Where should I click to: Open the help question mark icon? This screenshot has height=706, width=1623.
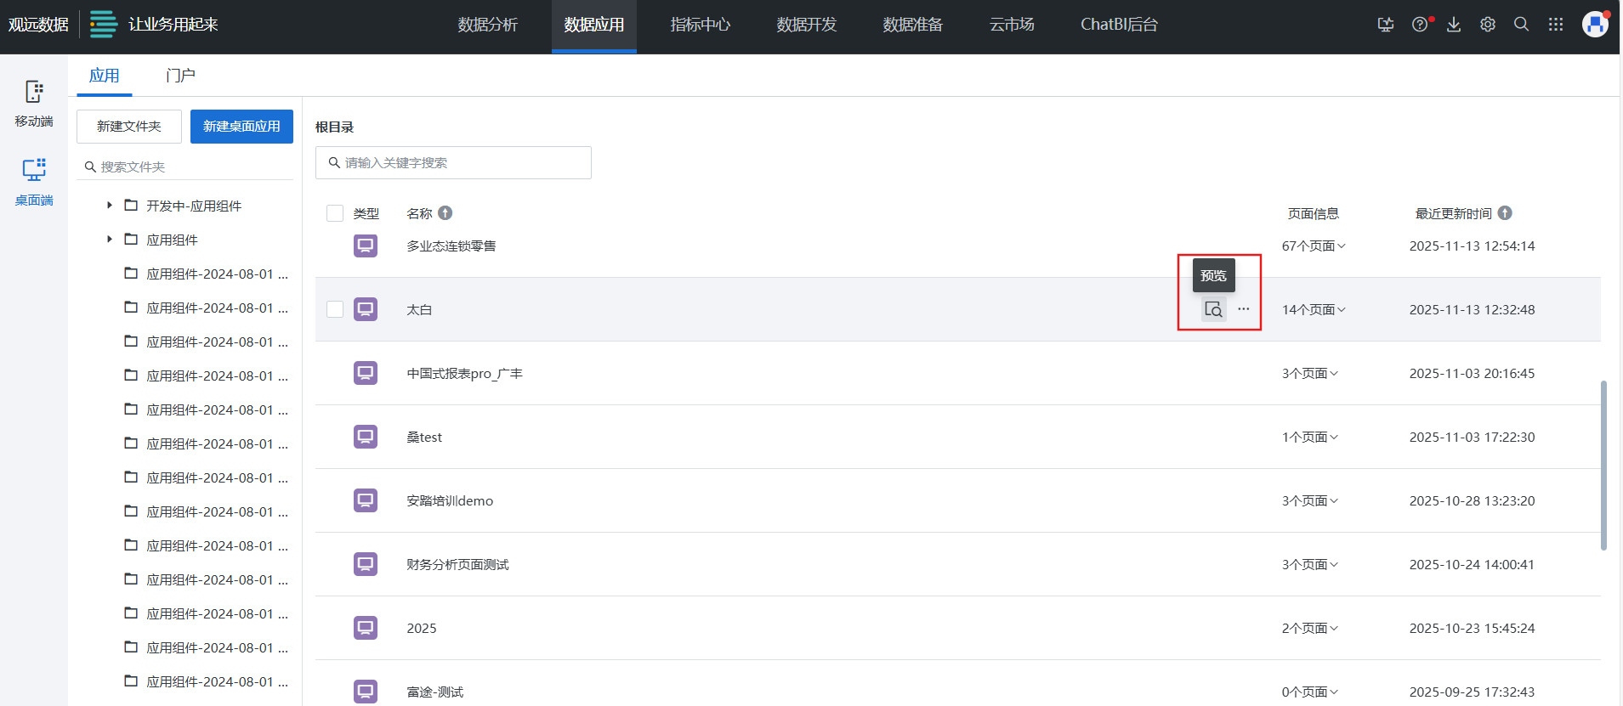(x=1419, y=25)
